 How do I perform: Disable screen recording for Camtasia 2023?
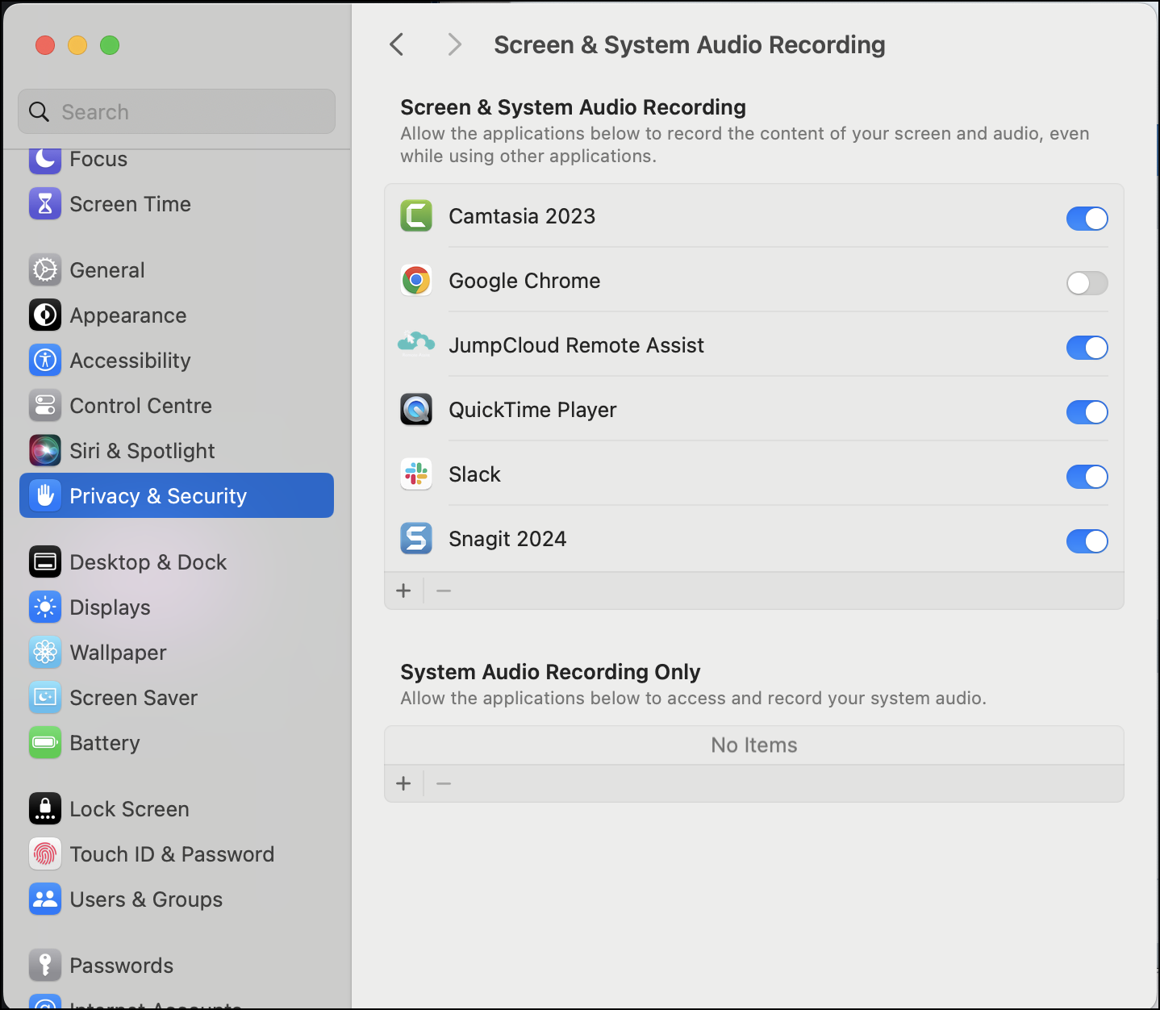1087,219
